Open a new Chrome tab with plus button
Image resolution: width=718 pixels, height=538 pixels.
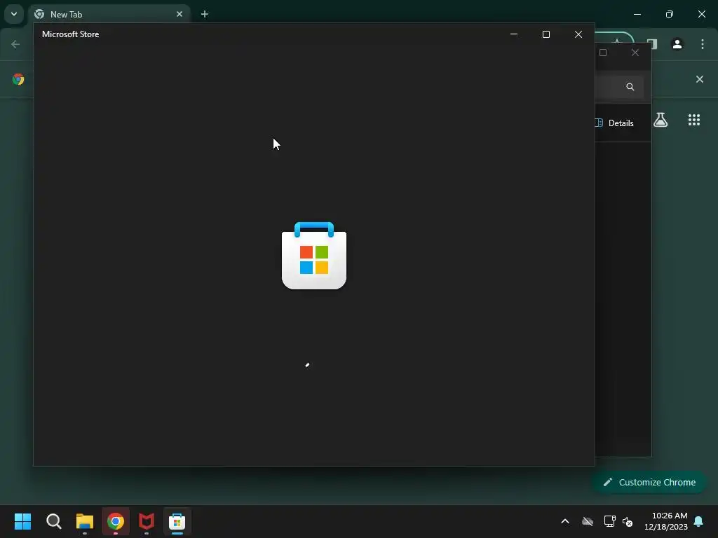[205, 14]
